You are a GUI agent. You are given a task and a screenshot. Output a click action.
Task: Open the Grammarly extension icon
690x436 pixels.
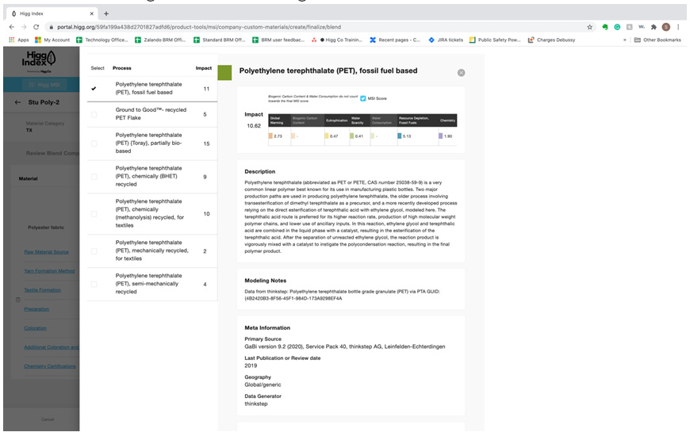(x=617, y=27)
